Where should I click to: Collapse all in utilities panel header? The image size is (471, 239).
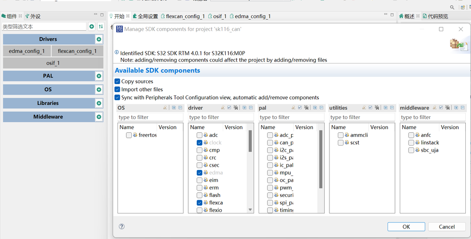[x=392, y=107]
